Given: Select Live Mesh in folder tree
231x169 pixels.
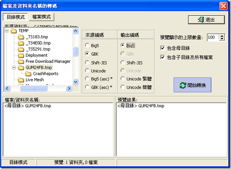Looking at the screenshot, I should 35,80.
